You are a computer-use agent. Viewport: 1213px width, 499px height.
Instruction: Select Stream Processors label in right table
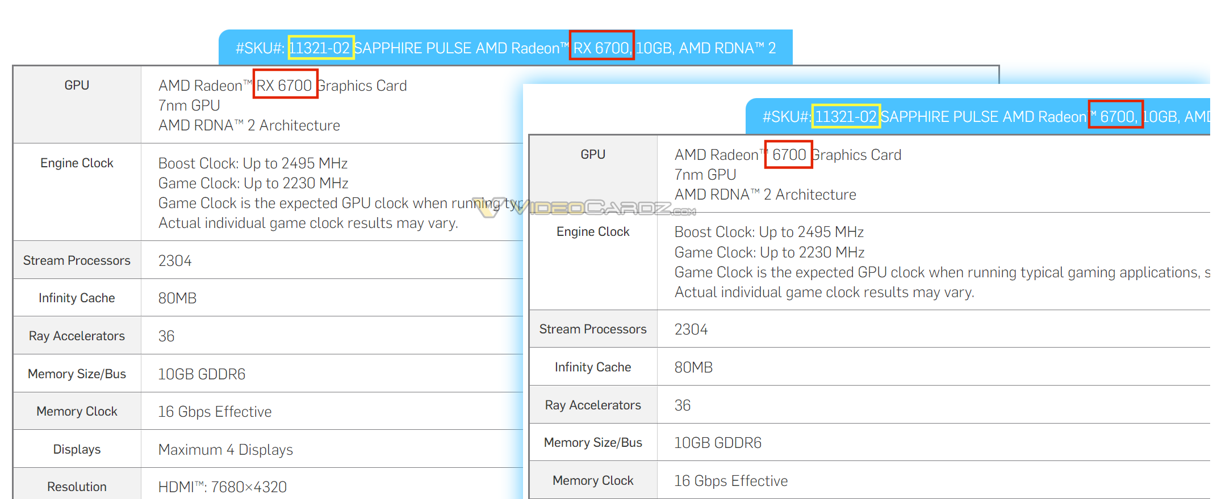(592, 329)
